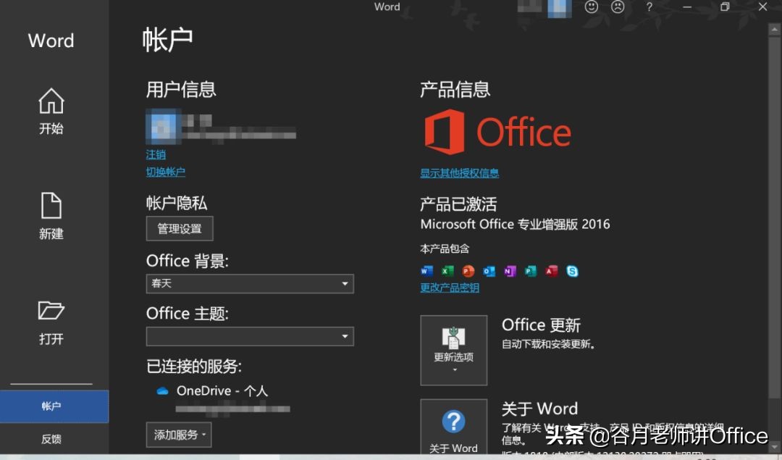The image size is (782, 460).
Task: Click the 产品已激活 heading
Action: [x=458, y=204]
